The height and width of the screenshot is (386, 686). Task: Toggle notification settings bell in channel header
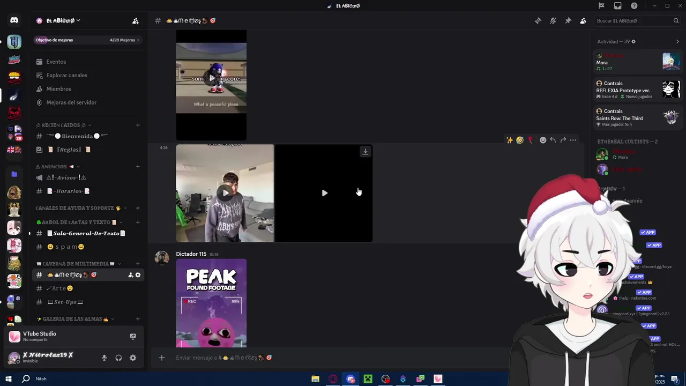coord(553,21)
